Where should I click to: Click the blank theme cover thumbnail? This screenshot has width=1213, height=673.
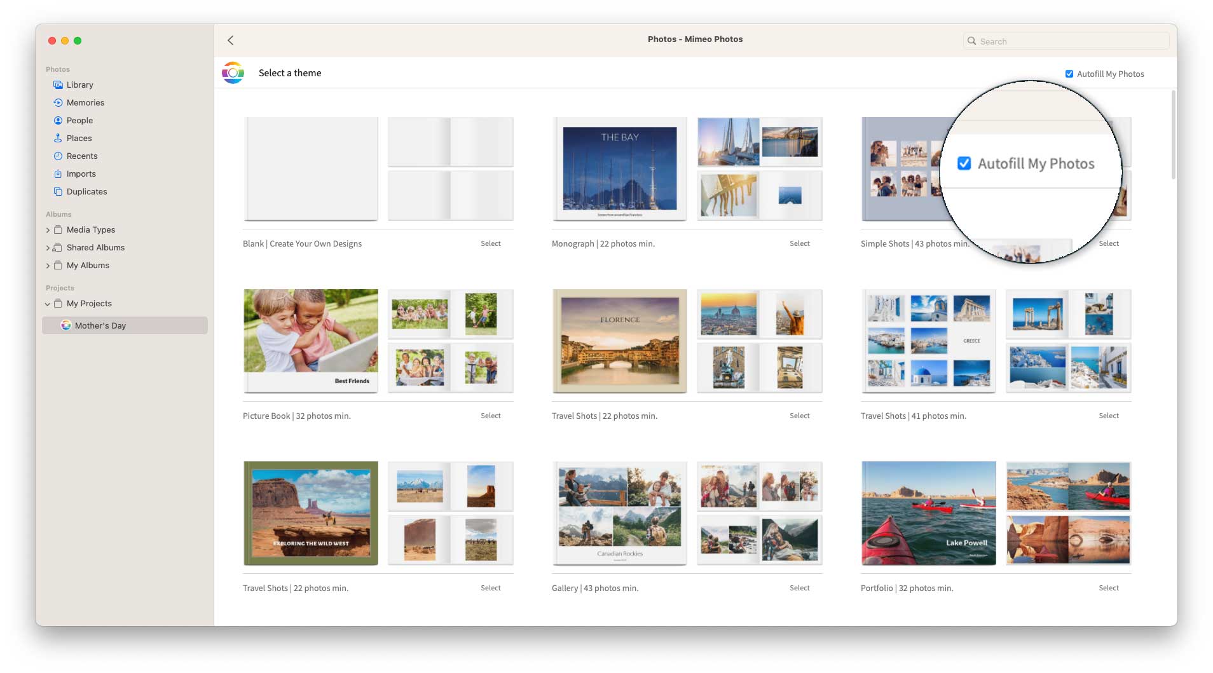click(311, 169)
